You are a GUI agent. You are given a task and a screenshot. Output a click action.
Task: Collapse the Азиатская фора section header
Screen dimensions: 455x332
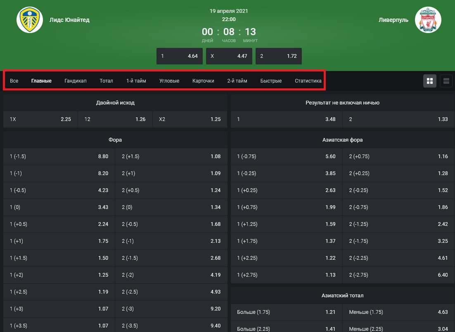pos(342,140)
